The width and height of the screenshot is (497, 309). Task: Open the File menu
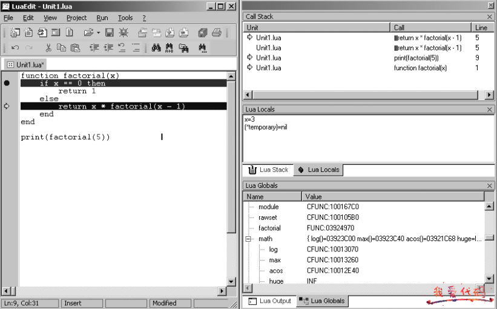(x=8, y=18)
